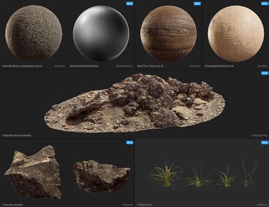Click the Icelandic Rock Assembly title text

(16, 135)
